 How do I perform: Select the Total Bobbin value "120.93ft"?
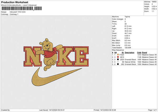click(x=128, y=48)
